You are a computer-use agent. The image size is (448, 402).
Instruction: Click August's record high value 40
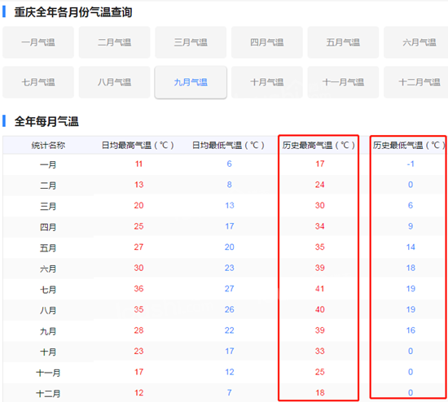coord(320,309)
